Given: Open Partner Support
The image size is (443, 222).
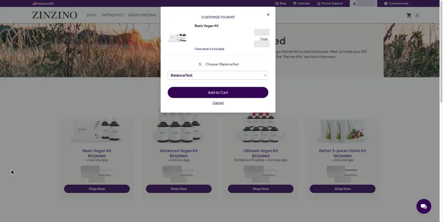Looking at the screenshot, I should [330, 3].
